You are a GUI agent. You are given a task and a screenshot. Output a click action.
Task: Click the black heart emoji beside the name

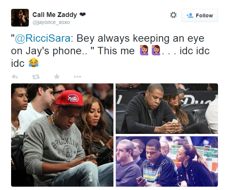(83, 14)
